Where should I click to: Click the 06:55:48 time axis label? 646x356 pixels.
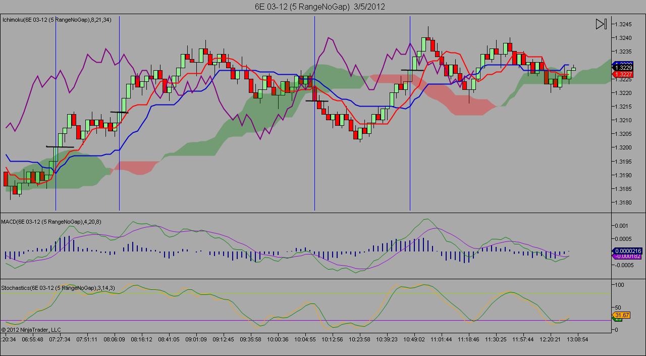coord(33,339)
